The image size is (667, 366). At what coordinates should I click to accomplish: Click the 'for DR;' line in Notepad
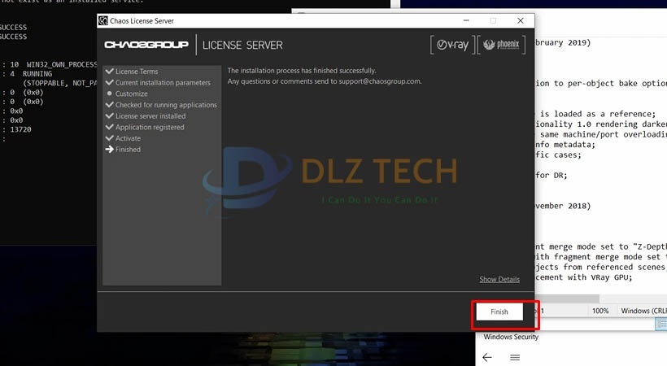[x=551, y=176]
